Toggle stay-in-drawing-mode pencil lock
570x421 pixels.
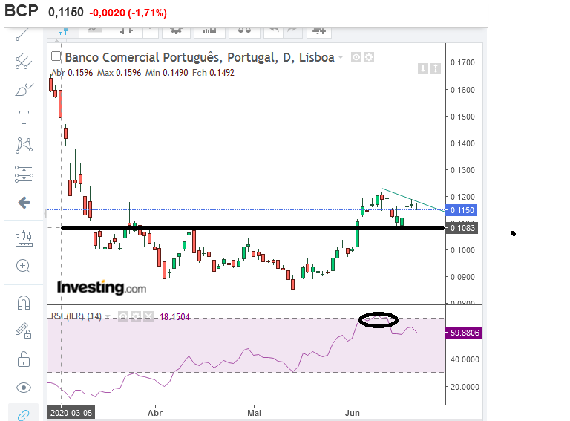pyautogui.click(x=24, y=331)
